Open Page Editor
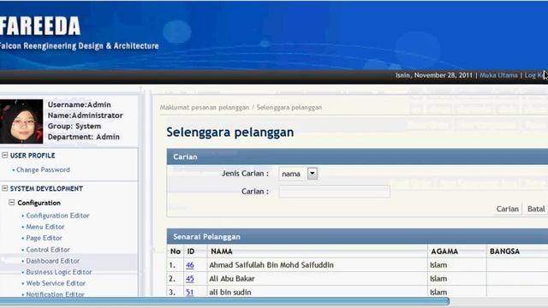The width and height of the screenshot is (548, 308). (44, 238)
